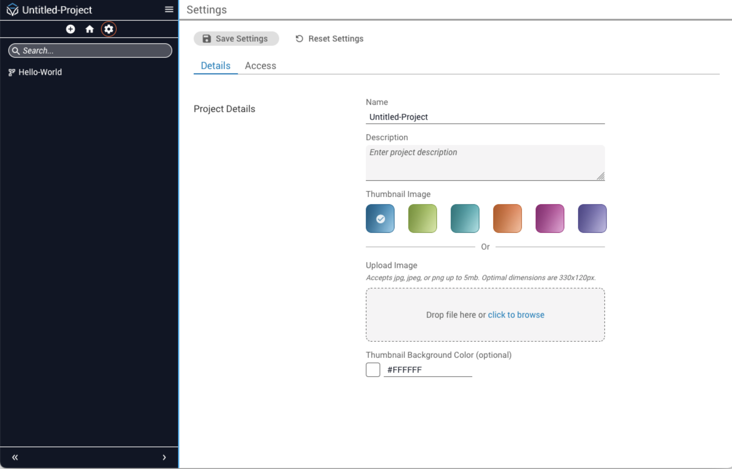This screenshot has width=732, height=469.
Task: Click the reset arrow icon
Action: (299, 39)
